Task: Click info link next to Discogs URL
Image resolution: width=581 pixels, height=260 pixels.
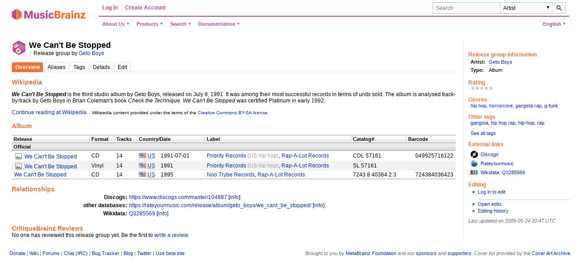Action: coord(234,197)
